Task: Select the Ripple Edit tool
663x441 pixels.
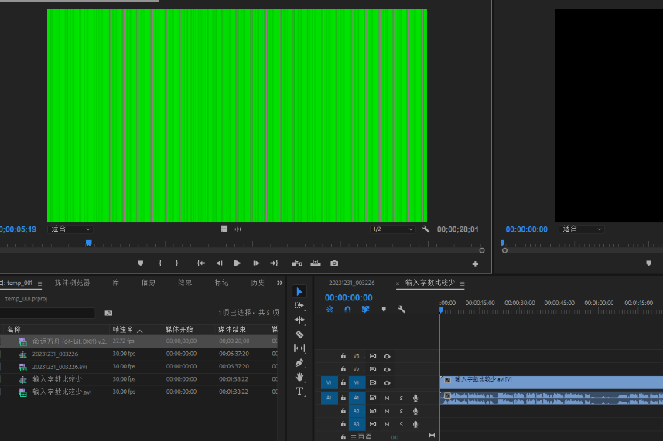Action: pos(299,320)
